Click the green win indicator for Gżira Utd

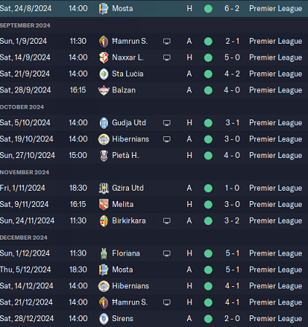coord(208,188)
